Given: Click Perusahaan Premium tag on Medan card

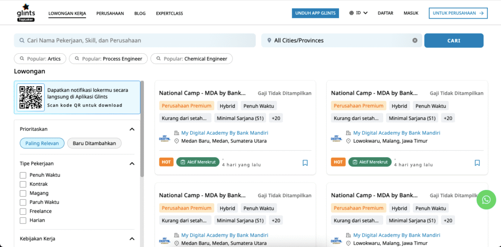Looking at the screenshot, I should 186,106.
